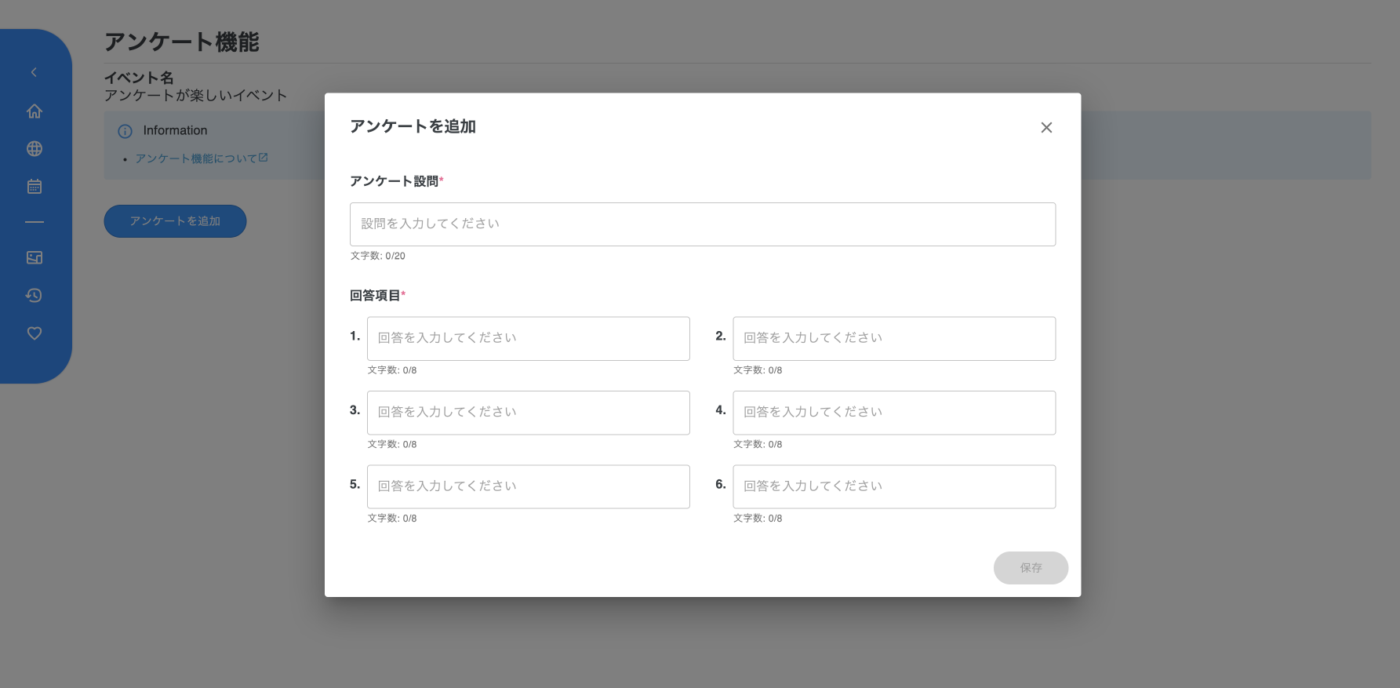Click the Information circle icon
This screenshot has width=1400, height=688.
coord(125,131)
